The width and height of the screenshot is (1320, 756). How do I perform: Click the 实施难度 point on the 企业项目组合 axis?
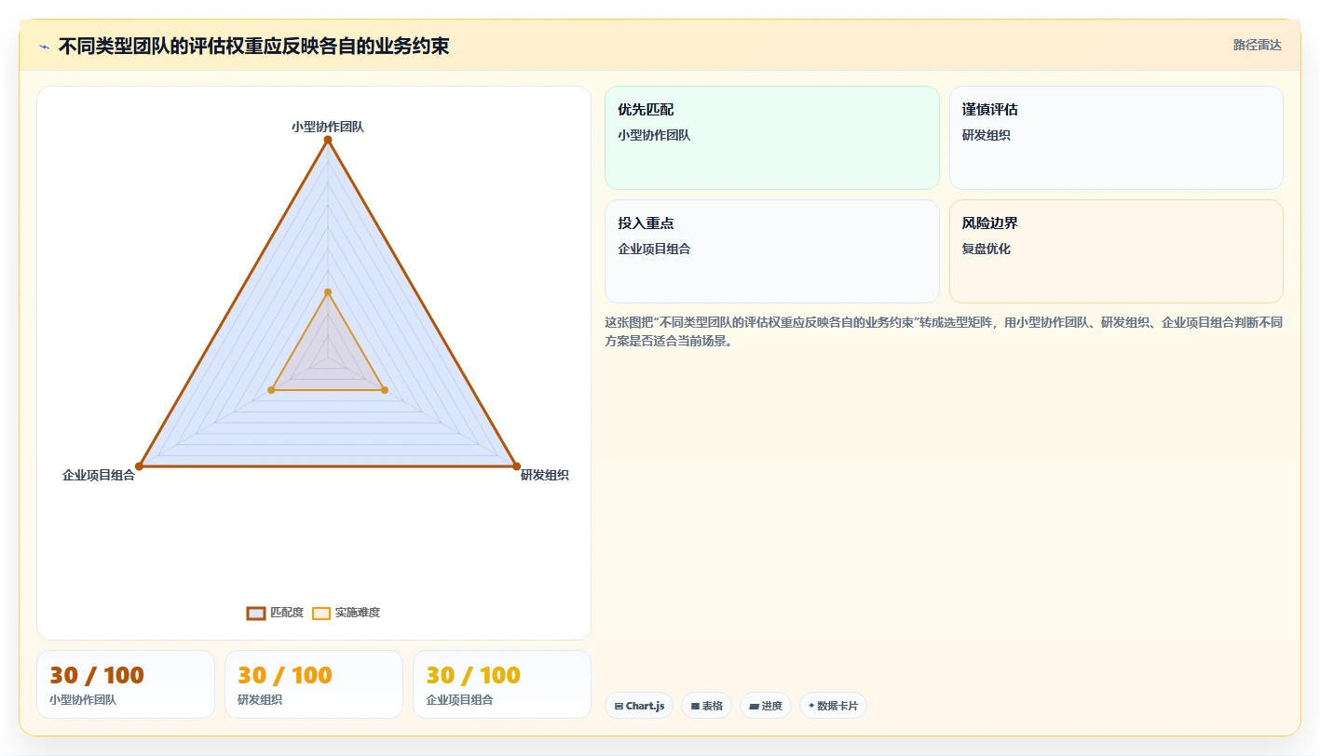(271, 390)
